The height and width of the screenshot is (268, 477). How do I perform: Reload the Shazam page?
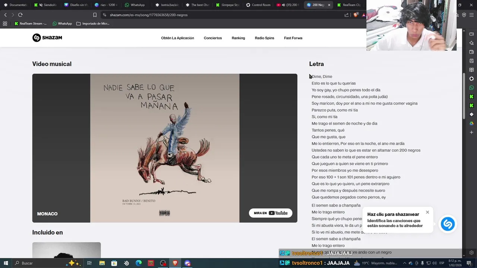(x=20, y=15)
